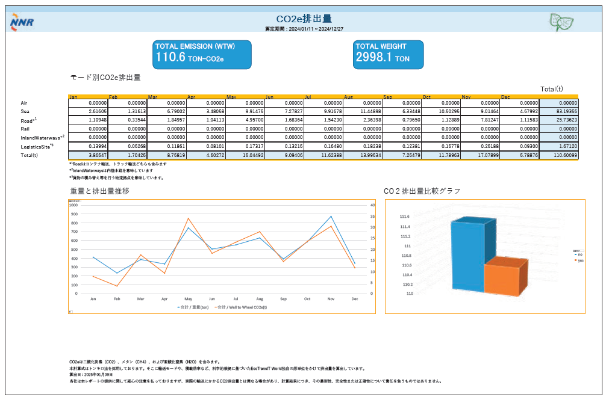Click the 合計 / 重量(ton) legend entry
The height and width of the screenshot is (397, 606).
pos(193,307)
